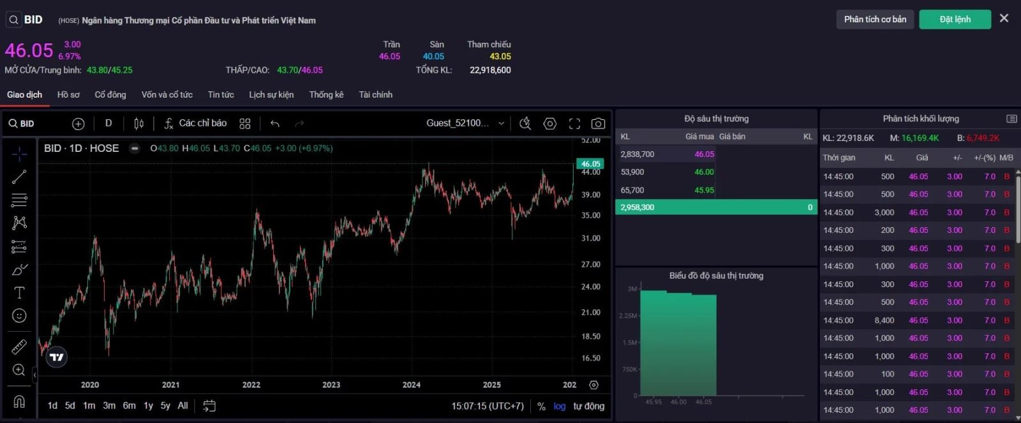Collapse the drawing toolbar side arrow
The width and height of the screenshot is (1021, 423).
pos(34,376)
